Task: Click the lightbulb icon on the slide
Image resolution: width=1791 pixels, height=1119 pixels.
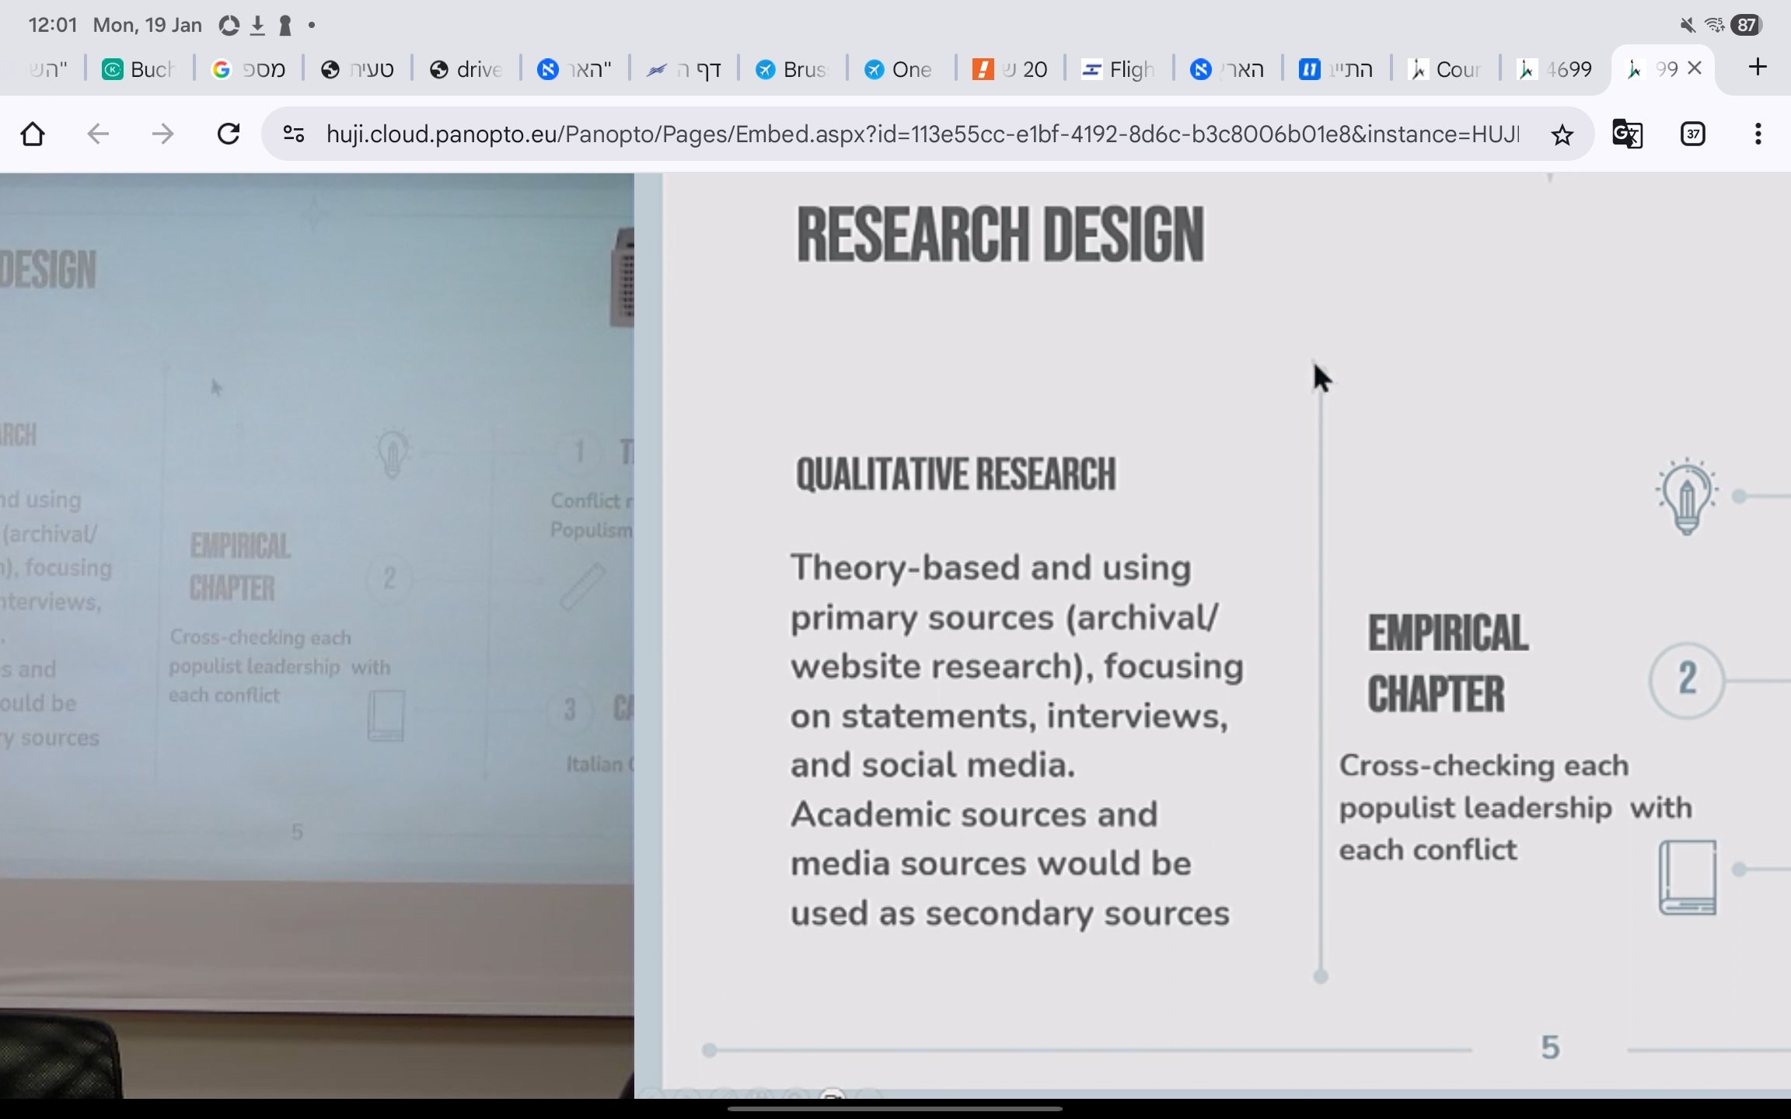Action: 1686,497
